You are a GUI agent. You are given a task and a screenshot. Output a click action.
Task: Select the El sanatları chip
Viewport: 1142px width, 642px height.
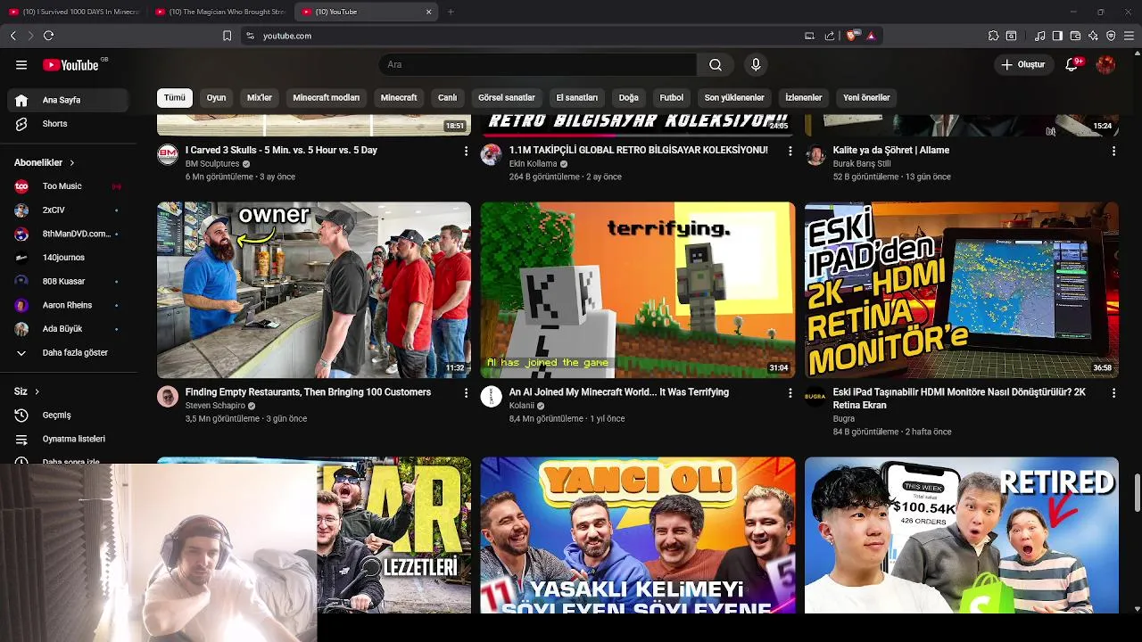(577, 97)
